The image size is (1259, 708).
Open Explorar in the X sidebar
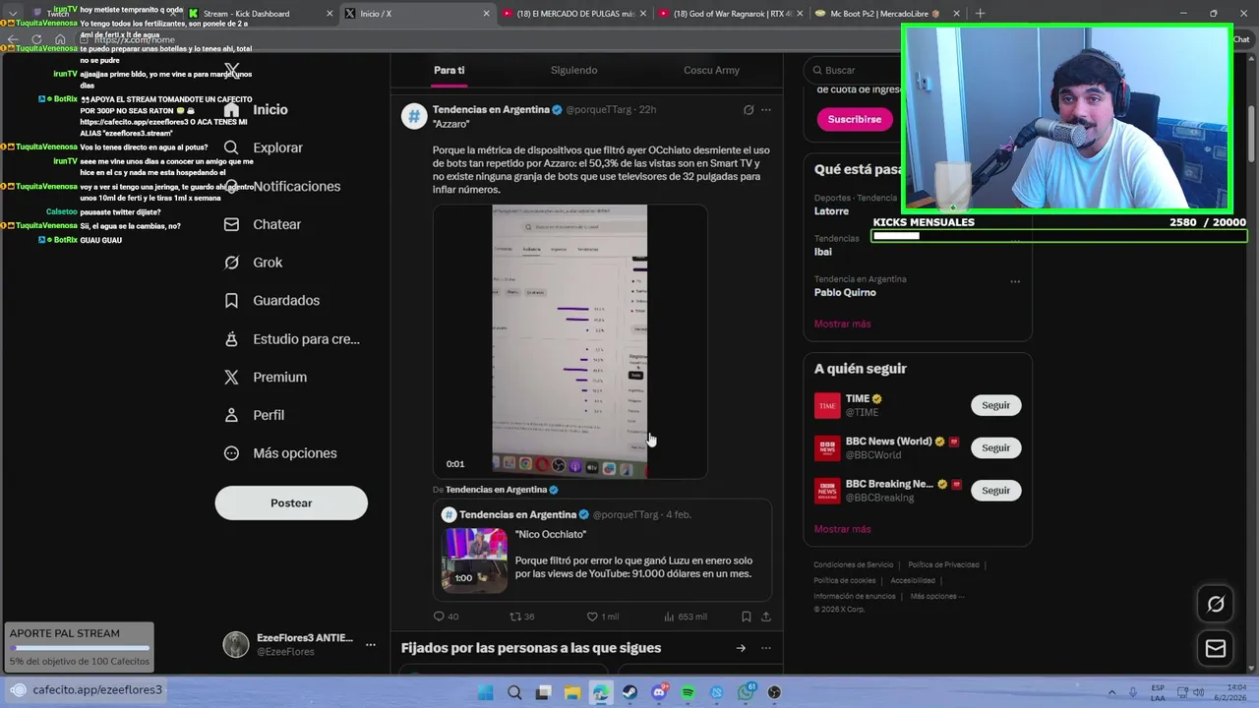[265, 147]
